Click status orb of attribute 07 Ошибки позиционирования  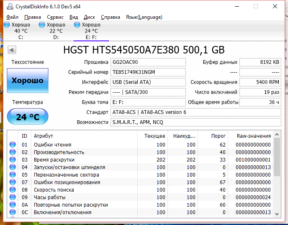13,182
